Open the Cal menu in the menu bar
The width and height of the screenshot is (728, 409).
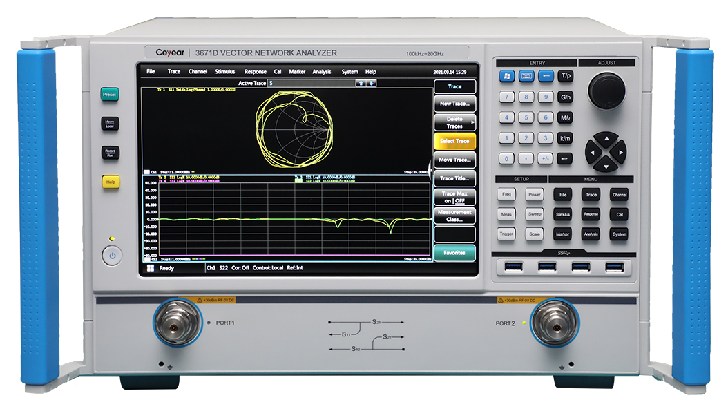[277, 72]
